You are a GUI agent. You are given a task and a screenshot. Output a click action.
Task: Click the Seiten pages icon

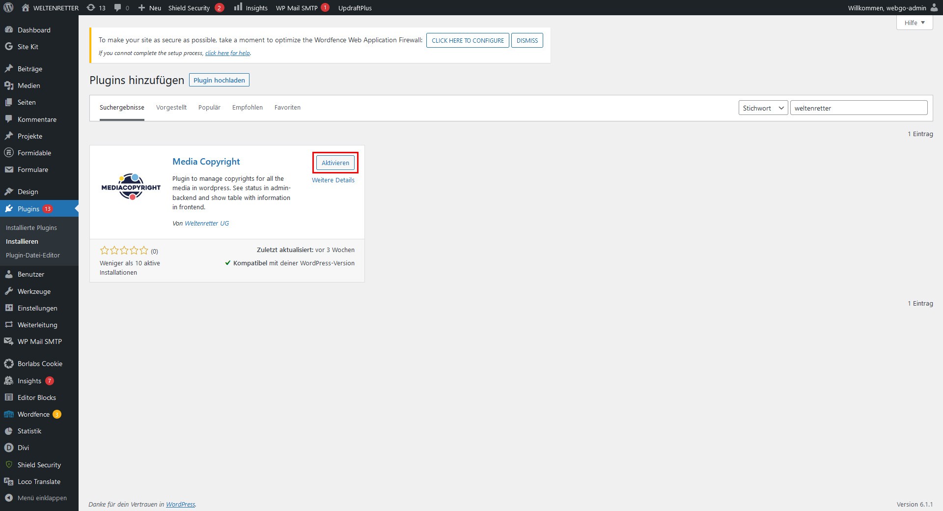click(x=9, y=102)
